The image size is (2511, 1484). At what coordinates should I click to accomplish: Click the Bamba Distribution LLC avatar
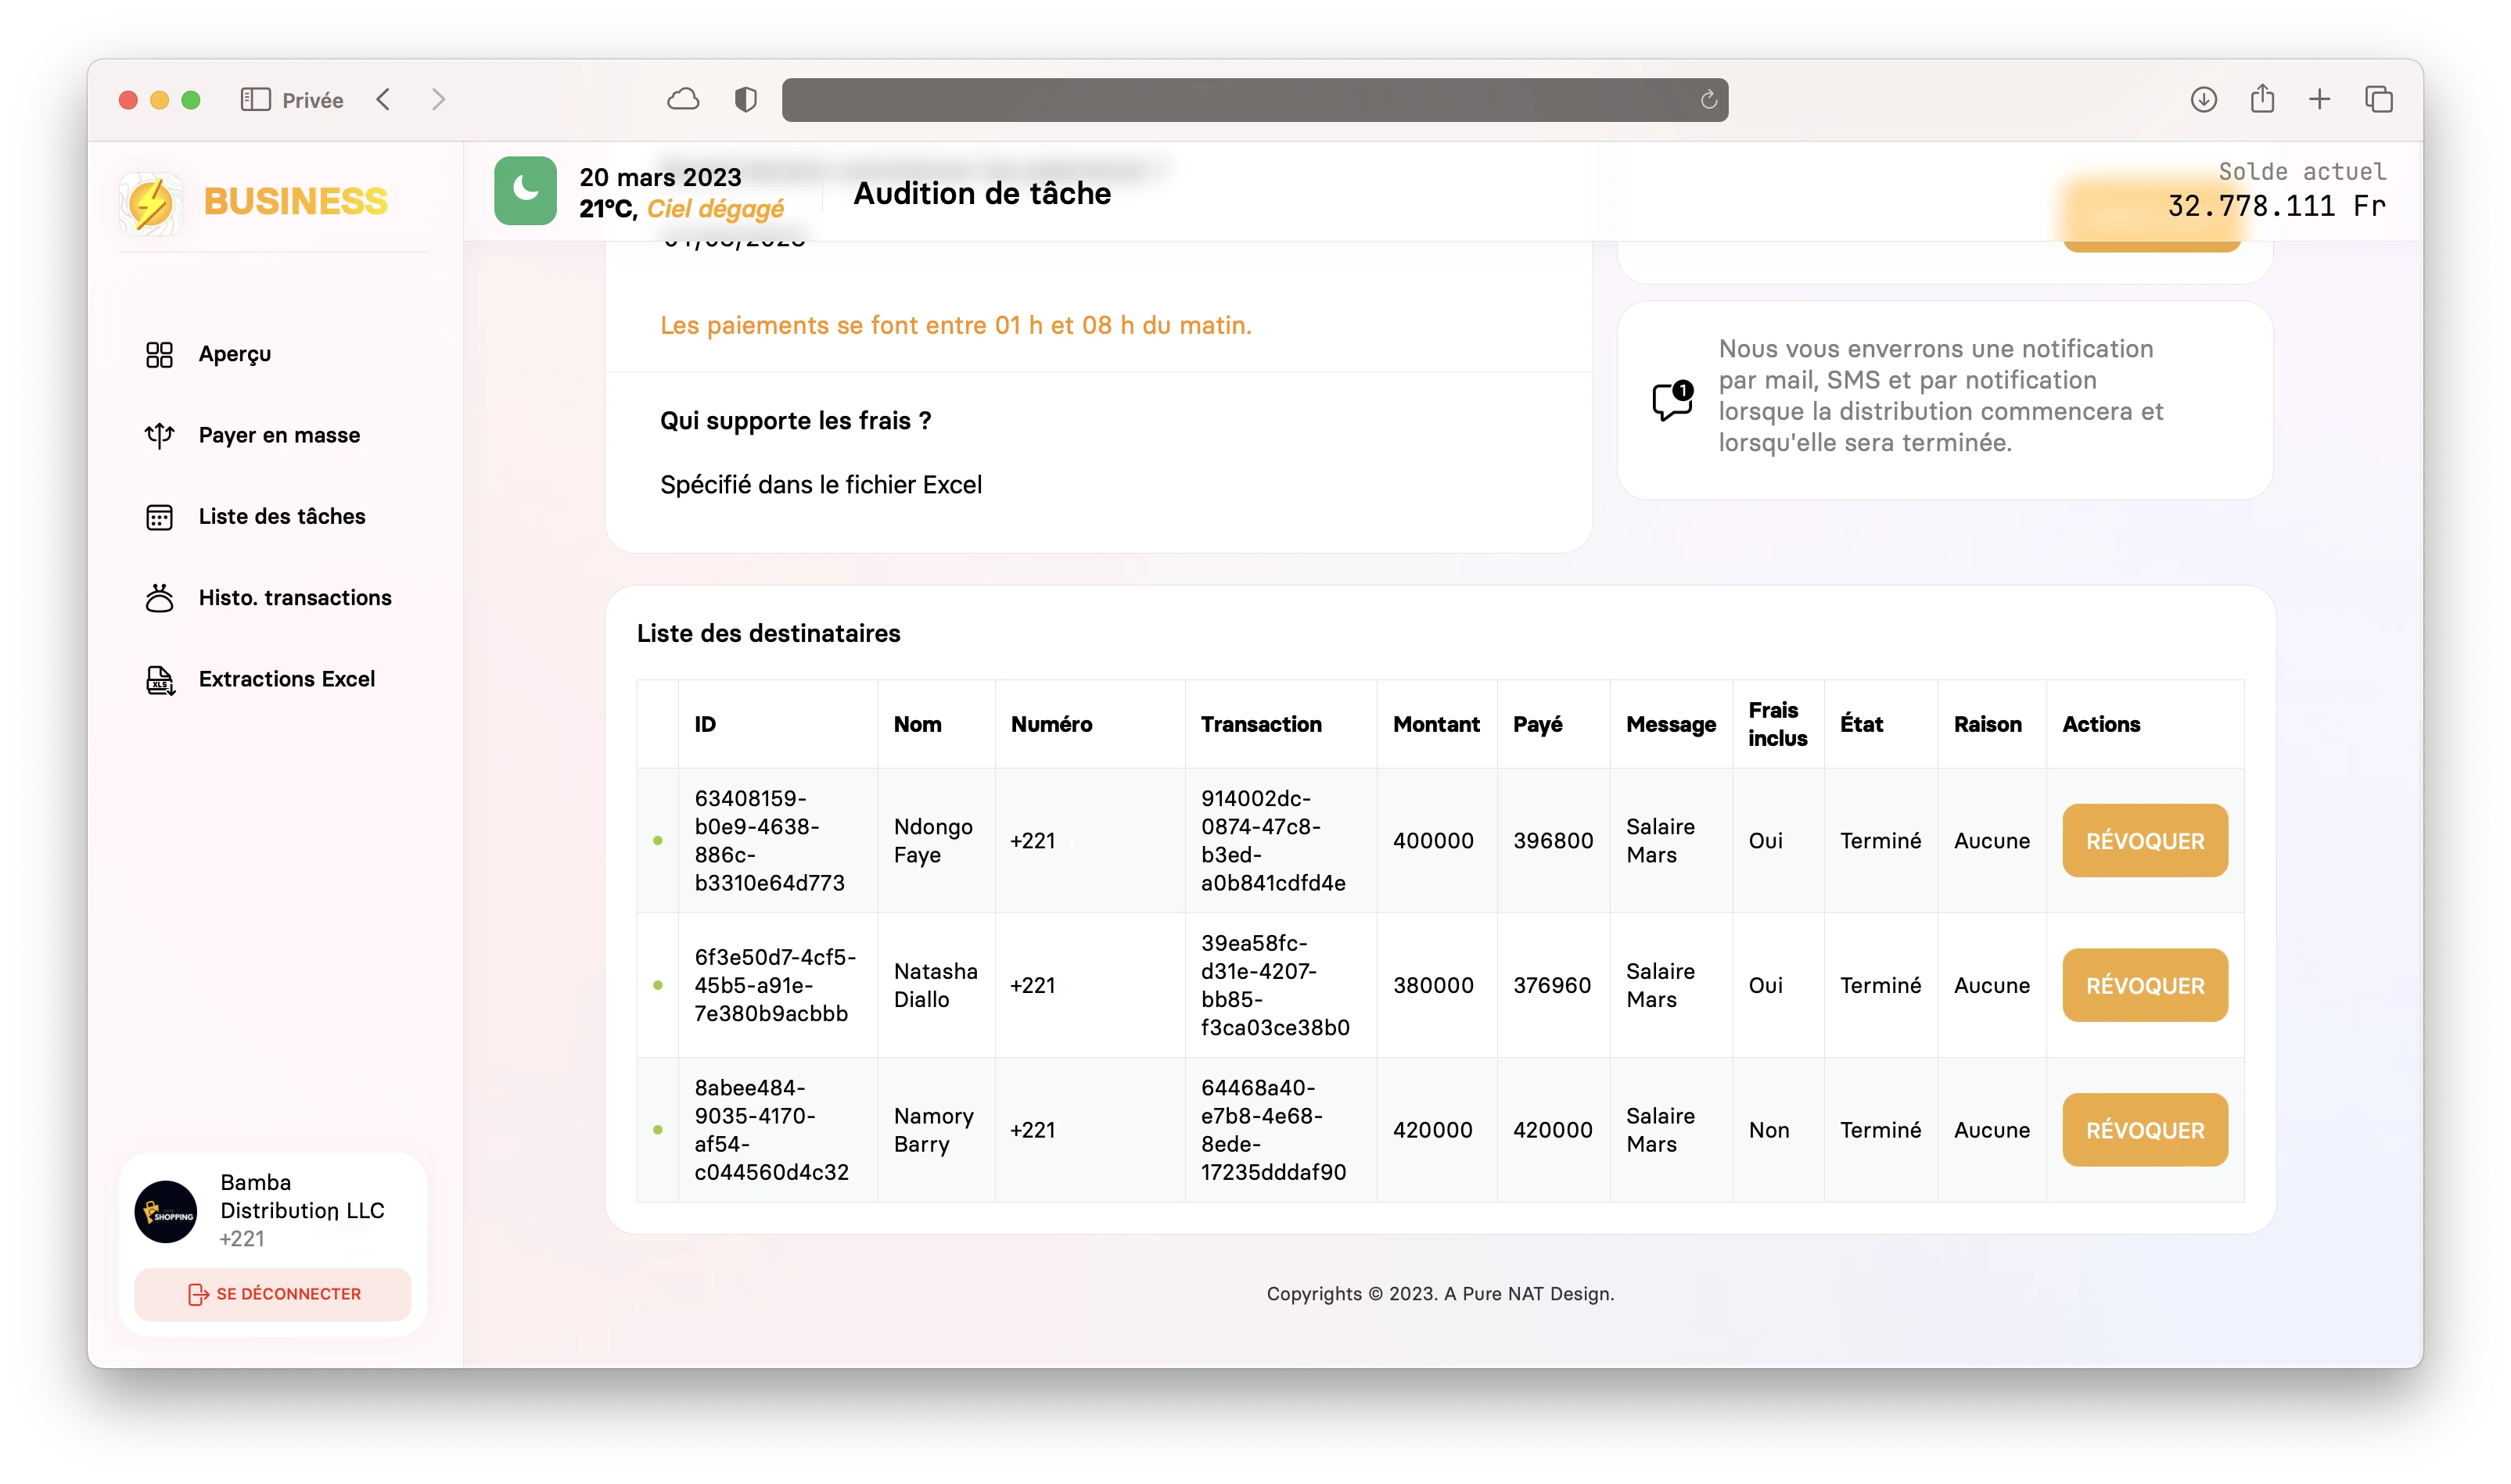166,1211
